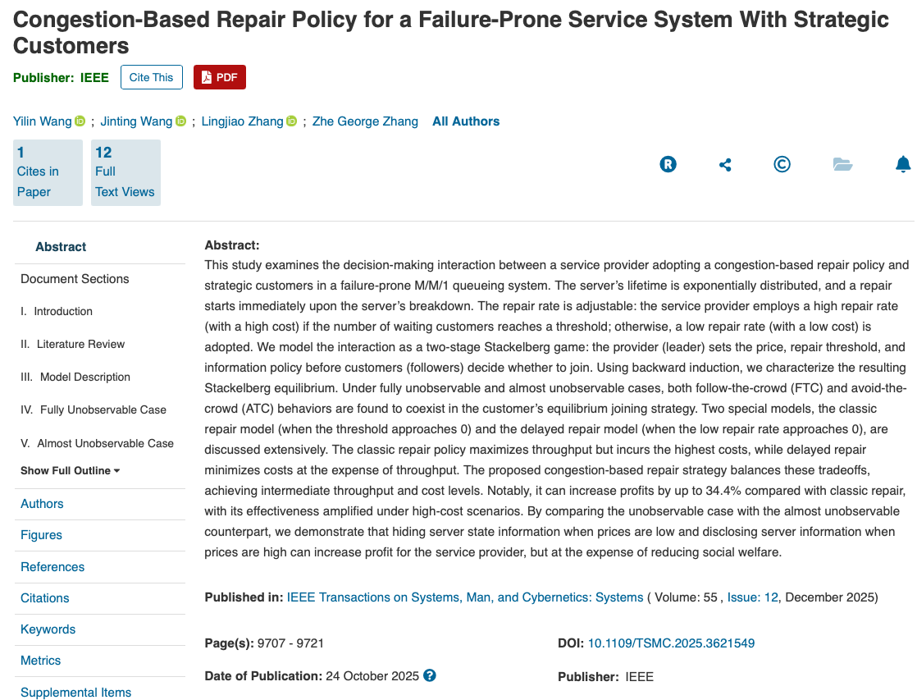Open the copyright permissions icon
The image size is (917, 700).
coord(782,164)
